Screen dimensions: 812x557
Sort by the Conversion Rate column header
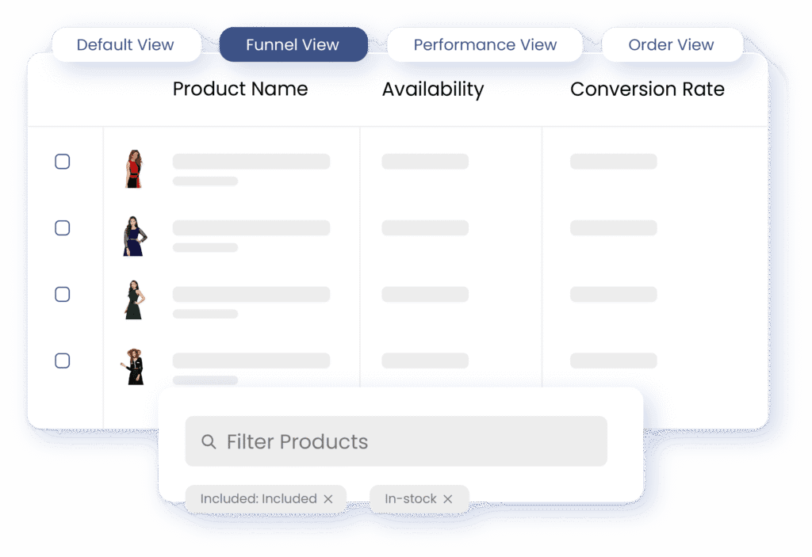[x=647, y=90]
